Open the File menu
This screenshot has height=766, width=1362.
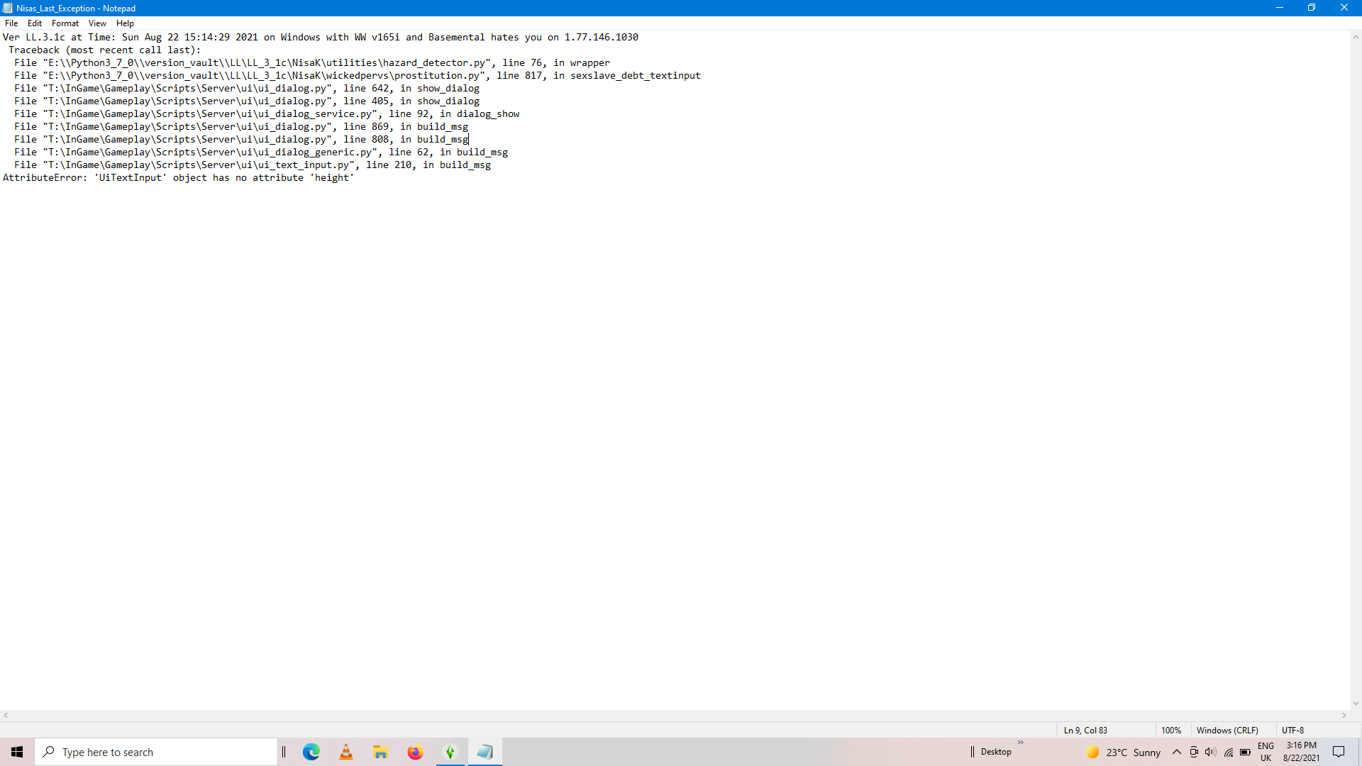coord(11,23)
